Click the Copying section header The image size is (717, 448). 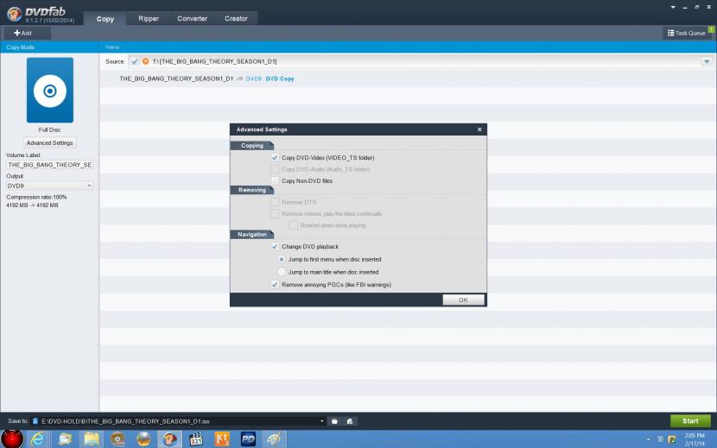tap(252, 145)
